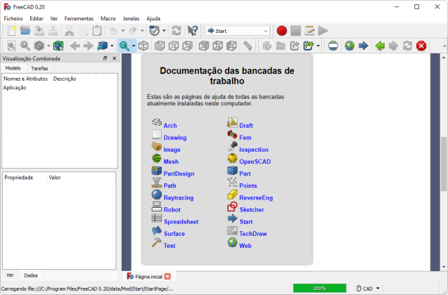Screen dimensions: 448x295
Task: Select the Cut scissors icon
Action: pos(69,30)
